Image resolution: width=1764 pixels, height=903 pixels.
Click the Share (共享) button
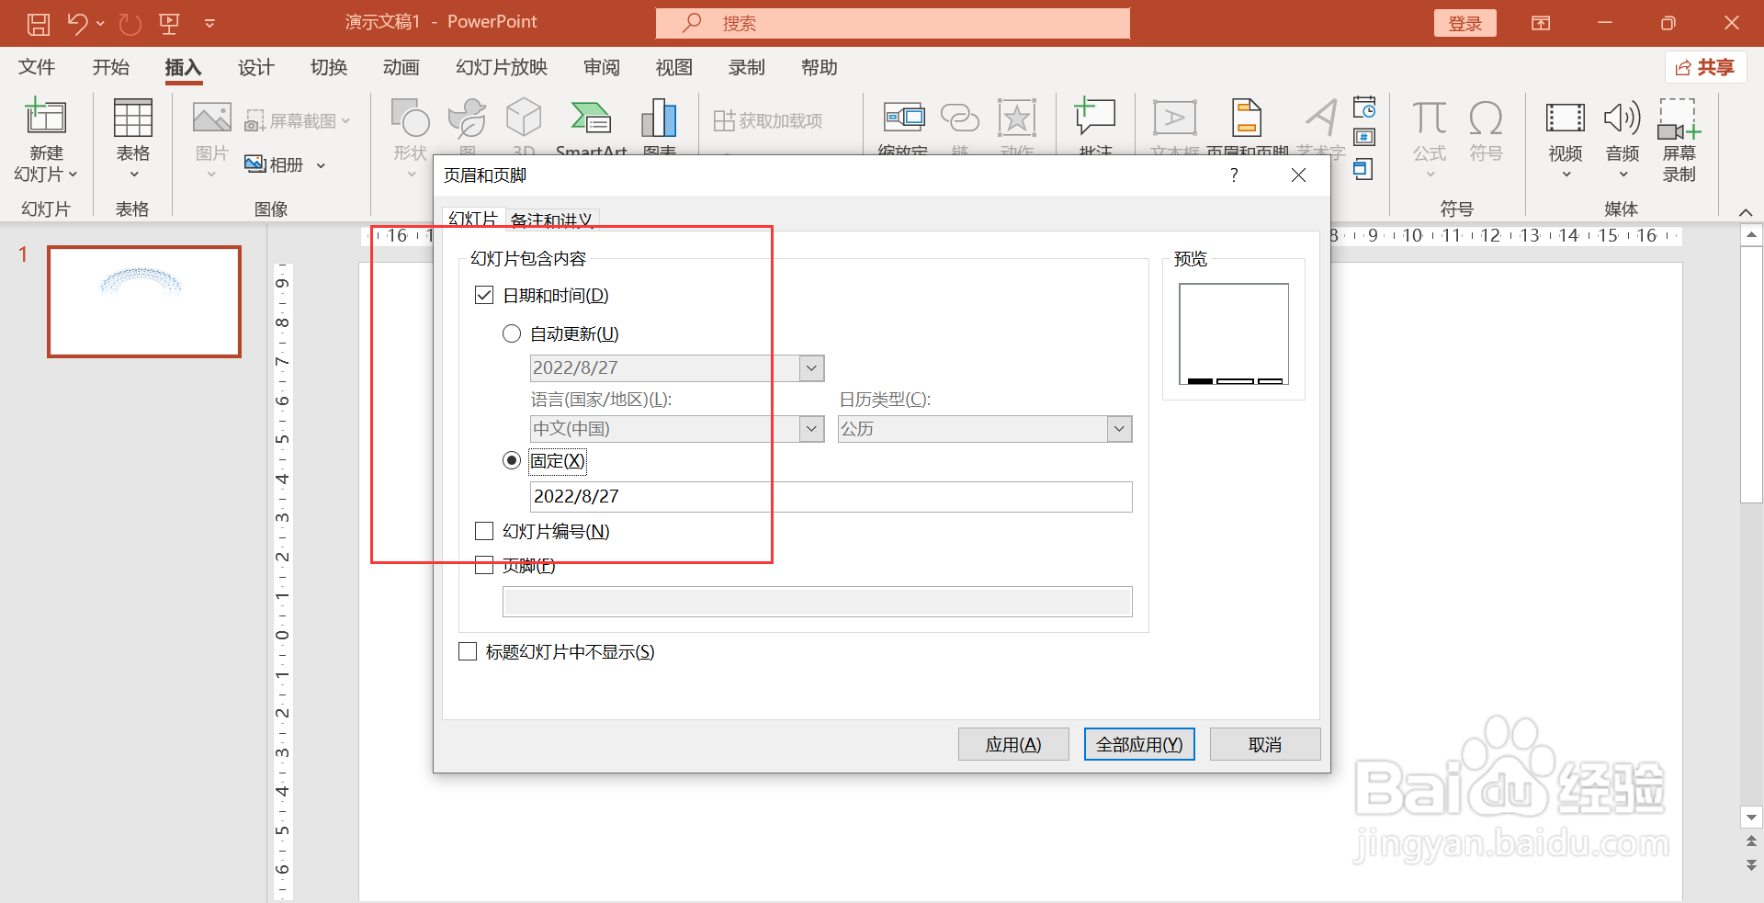coord(1705,67)
